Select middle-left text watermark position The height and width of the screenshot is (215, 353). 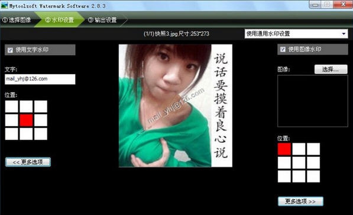(12, 120)
